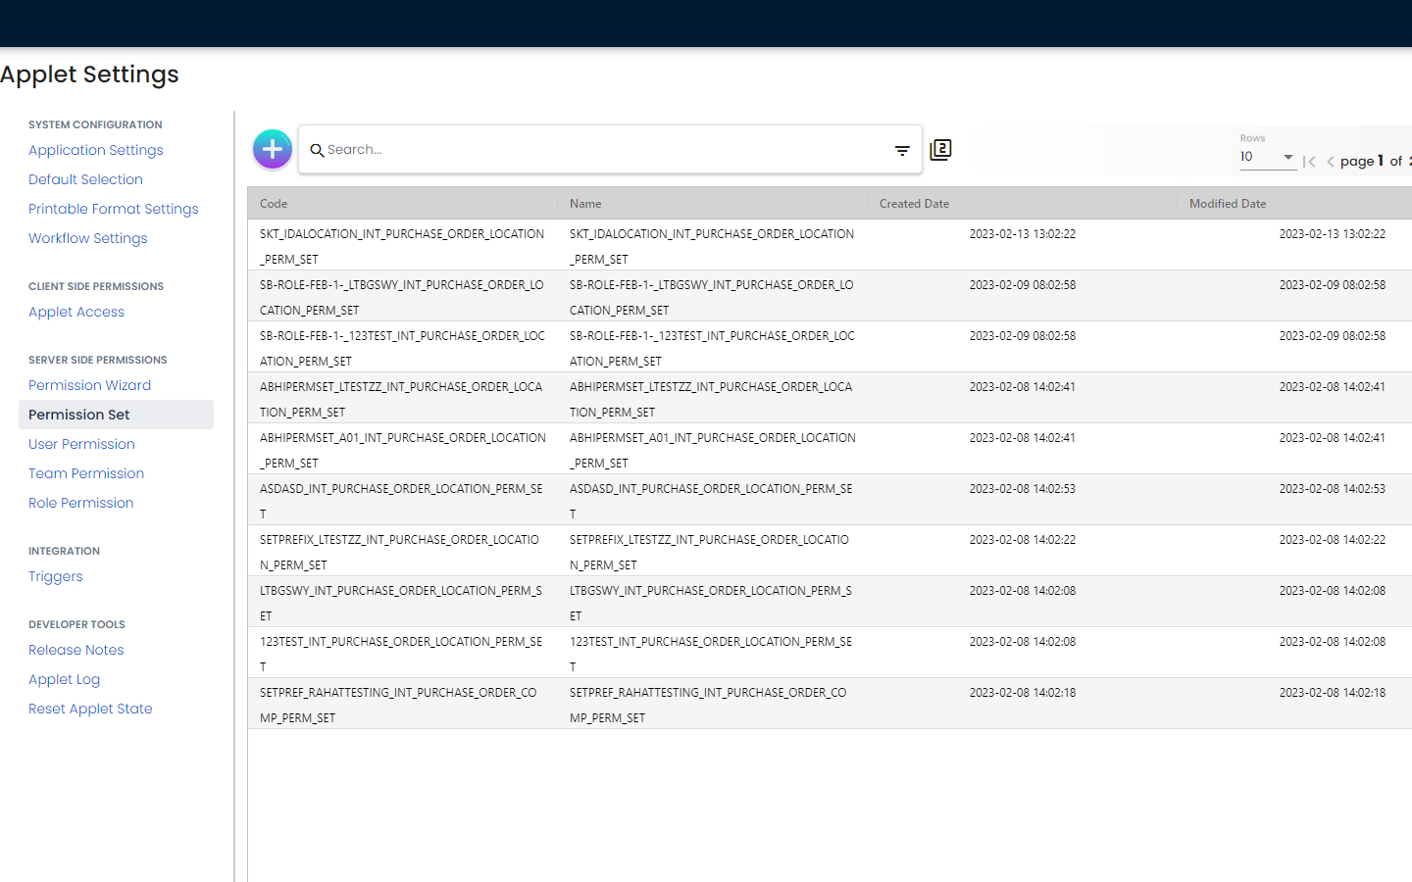Viewport: 1412px width, 882px height.
Task: Open Role Permission page
Action: 80,503
